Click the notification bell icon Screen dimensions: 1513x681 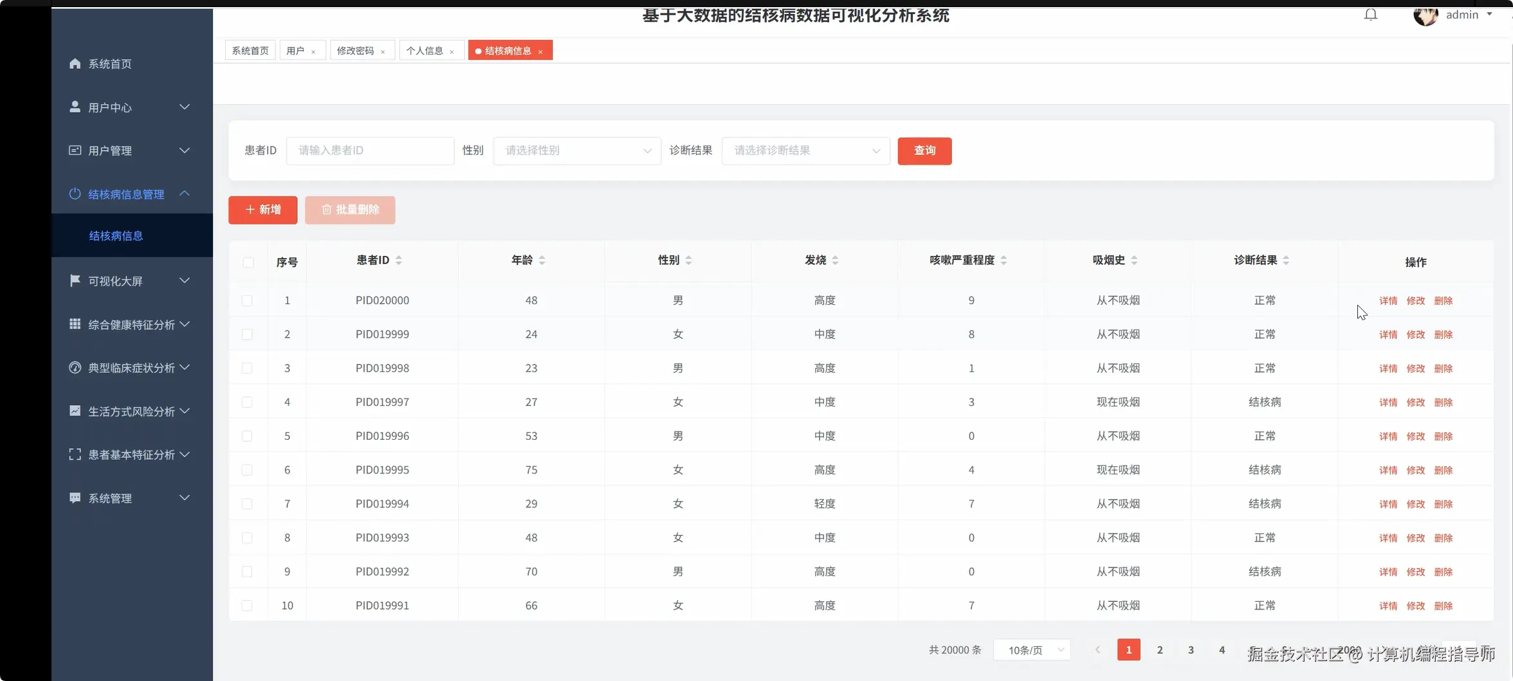tap(1370, 14)
